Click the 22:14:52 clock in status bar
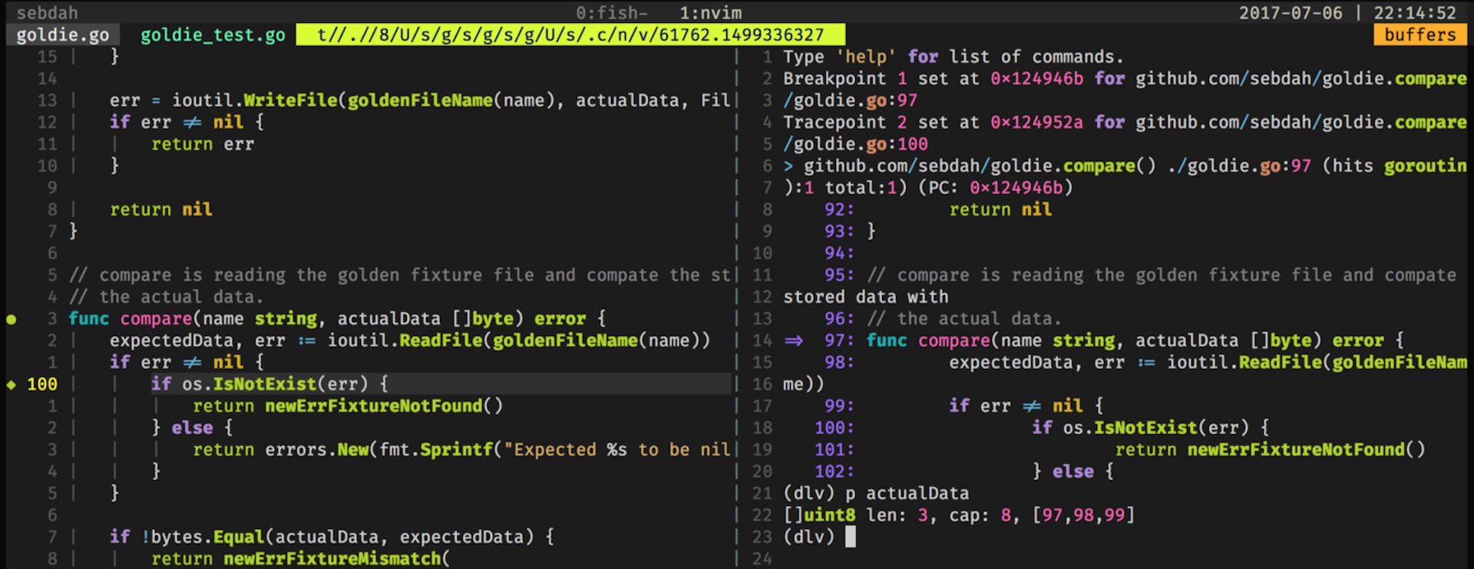The width and height of the screenshot is (1474, 569). click(1414, 13)
